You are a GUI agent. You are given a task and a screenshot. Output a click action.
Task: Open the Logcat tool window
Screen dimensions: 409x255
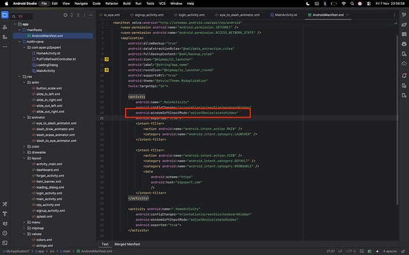click(5, 224)
